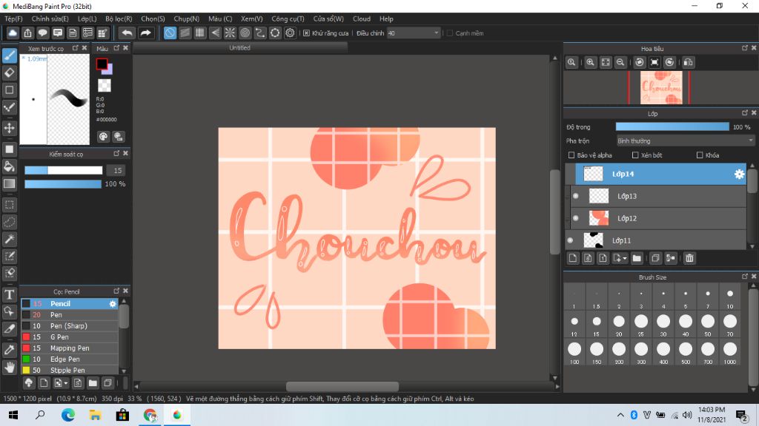The height and width of the screenshot is (426, 759).
Task: Click the brush size slider
Action: point(64,171)
